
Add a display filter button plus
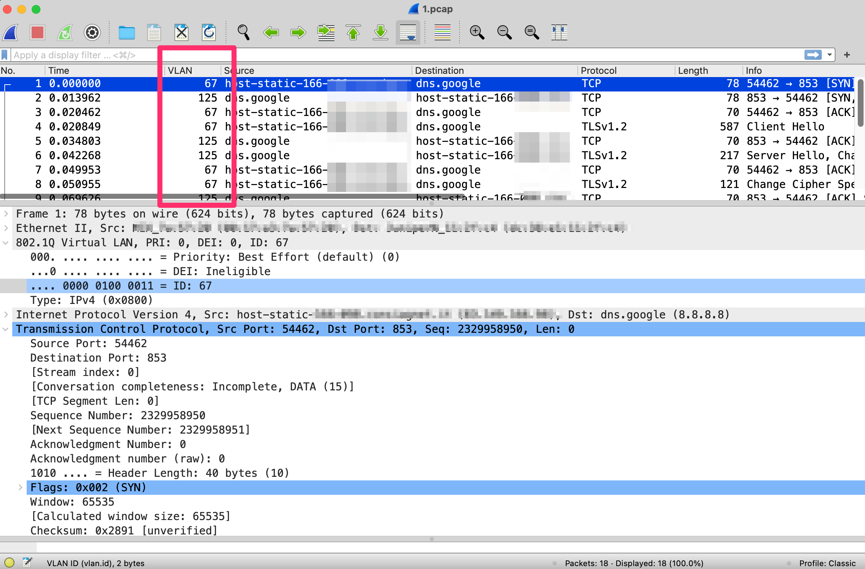(847, 55)
